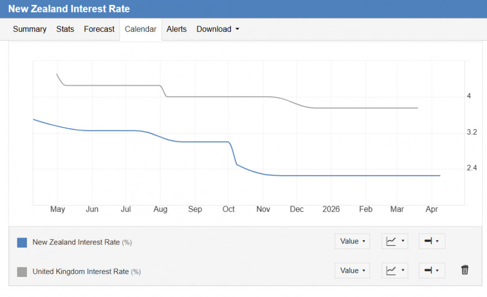Switch to the Summary tab
The image size is (487, 297).
(30, 29)
